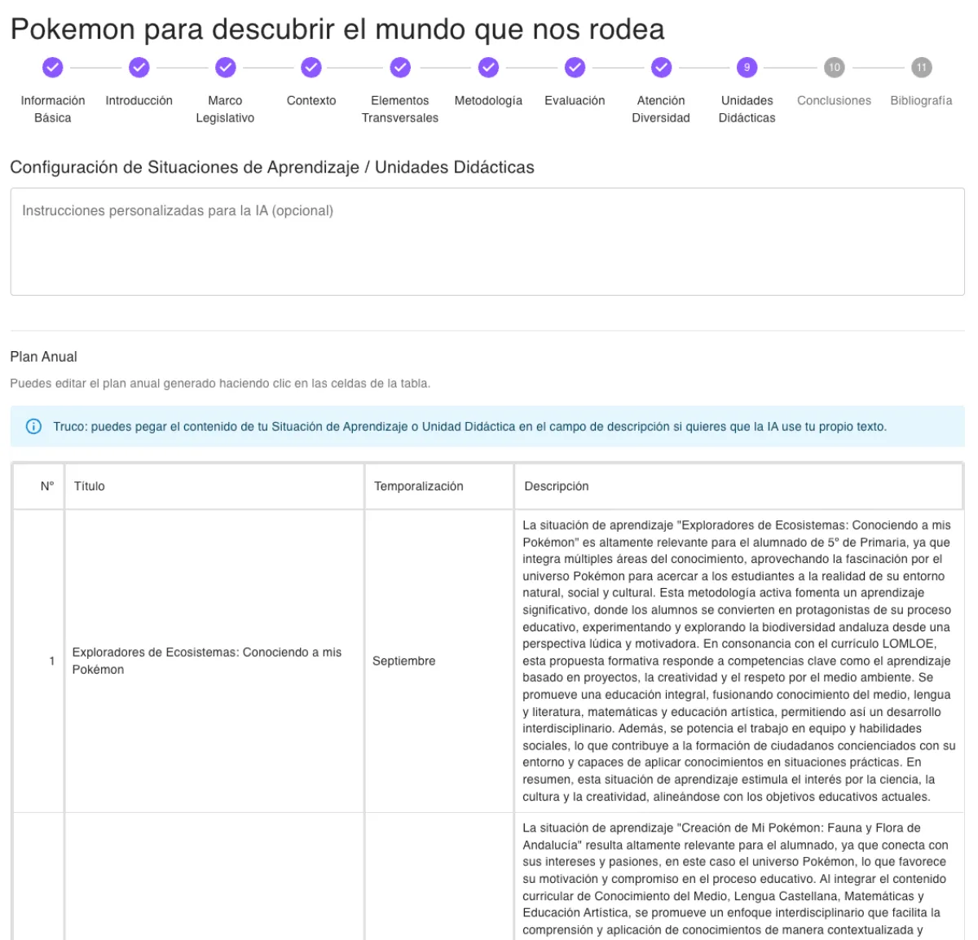
Task: Select the Metodología step checkmark icon
Action: coord(487,68)
